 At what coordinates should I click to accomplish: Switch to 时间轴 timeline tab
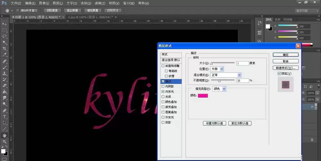pos(288,19)
